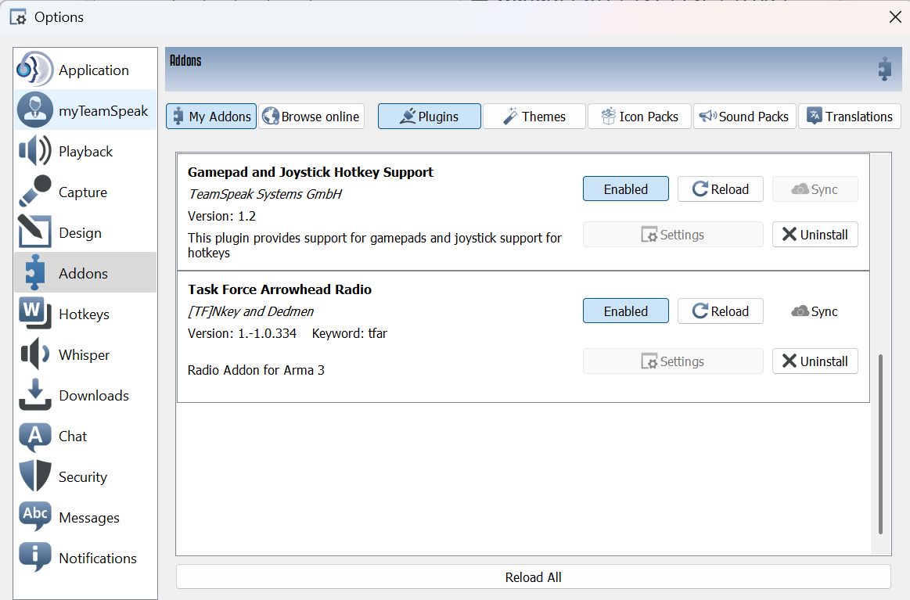Open Downloads arrow icon

[x=35, y=394]
